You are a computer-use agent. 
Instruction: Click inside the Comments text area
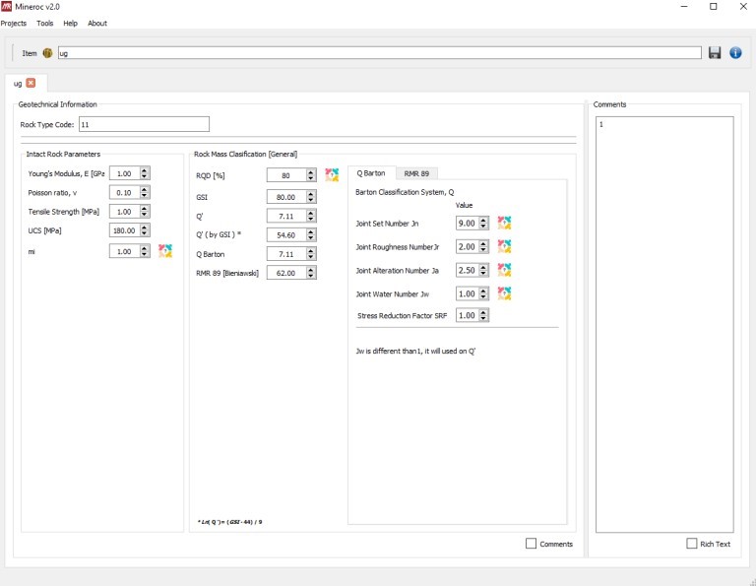(x=664, y=324)
